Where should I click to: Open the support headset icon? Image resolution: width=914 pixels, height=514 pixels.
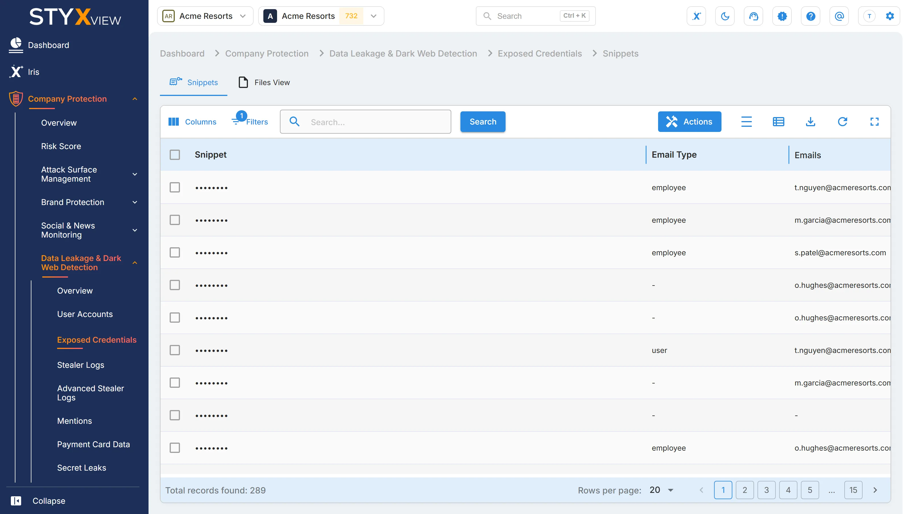pyautogui.click(x=753, y=16)
